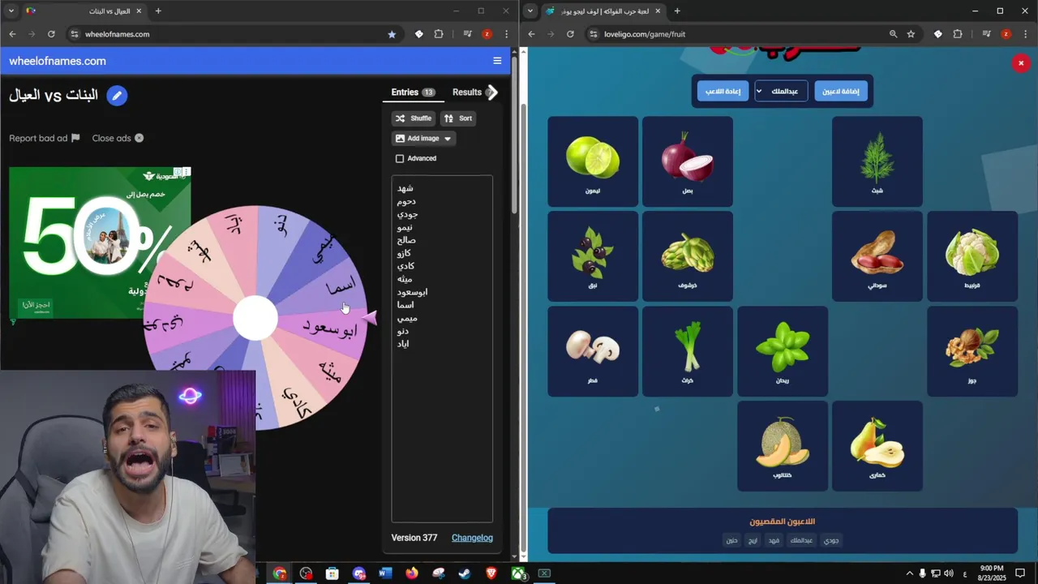
Task: Switch to the Entries tab
Action: [413, 92]
